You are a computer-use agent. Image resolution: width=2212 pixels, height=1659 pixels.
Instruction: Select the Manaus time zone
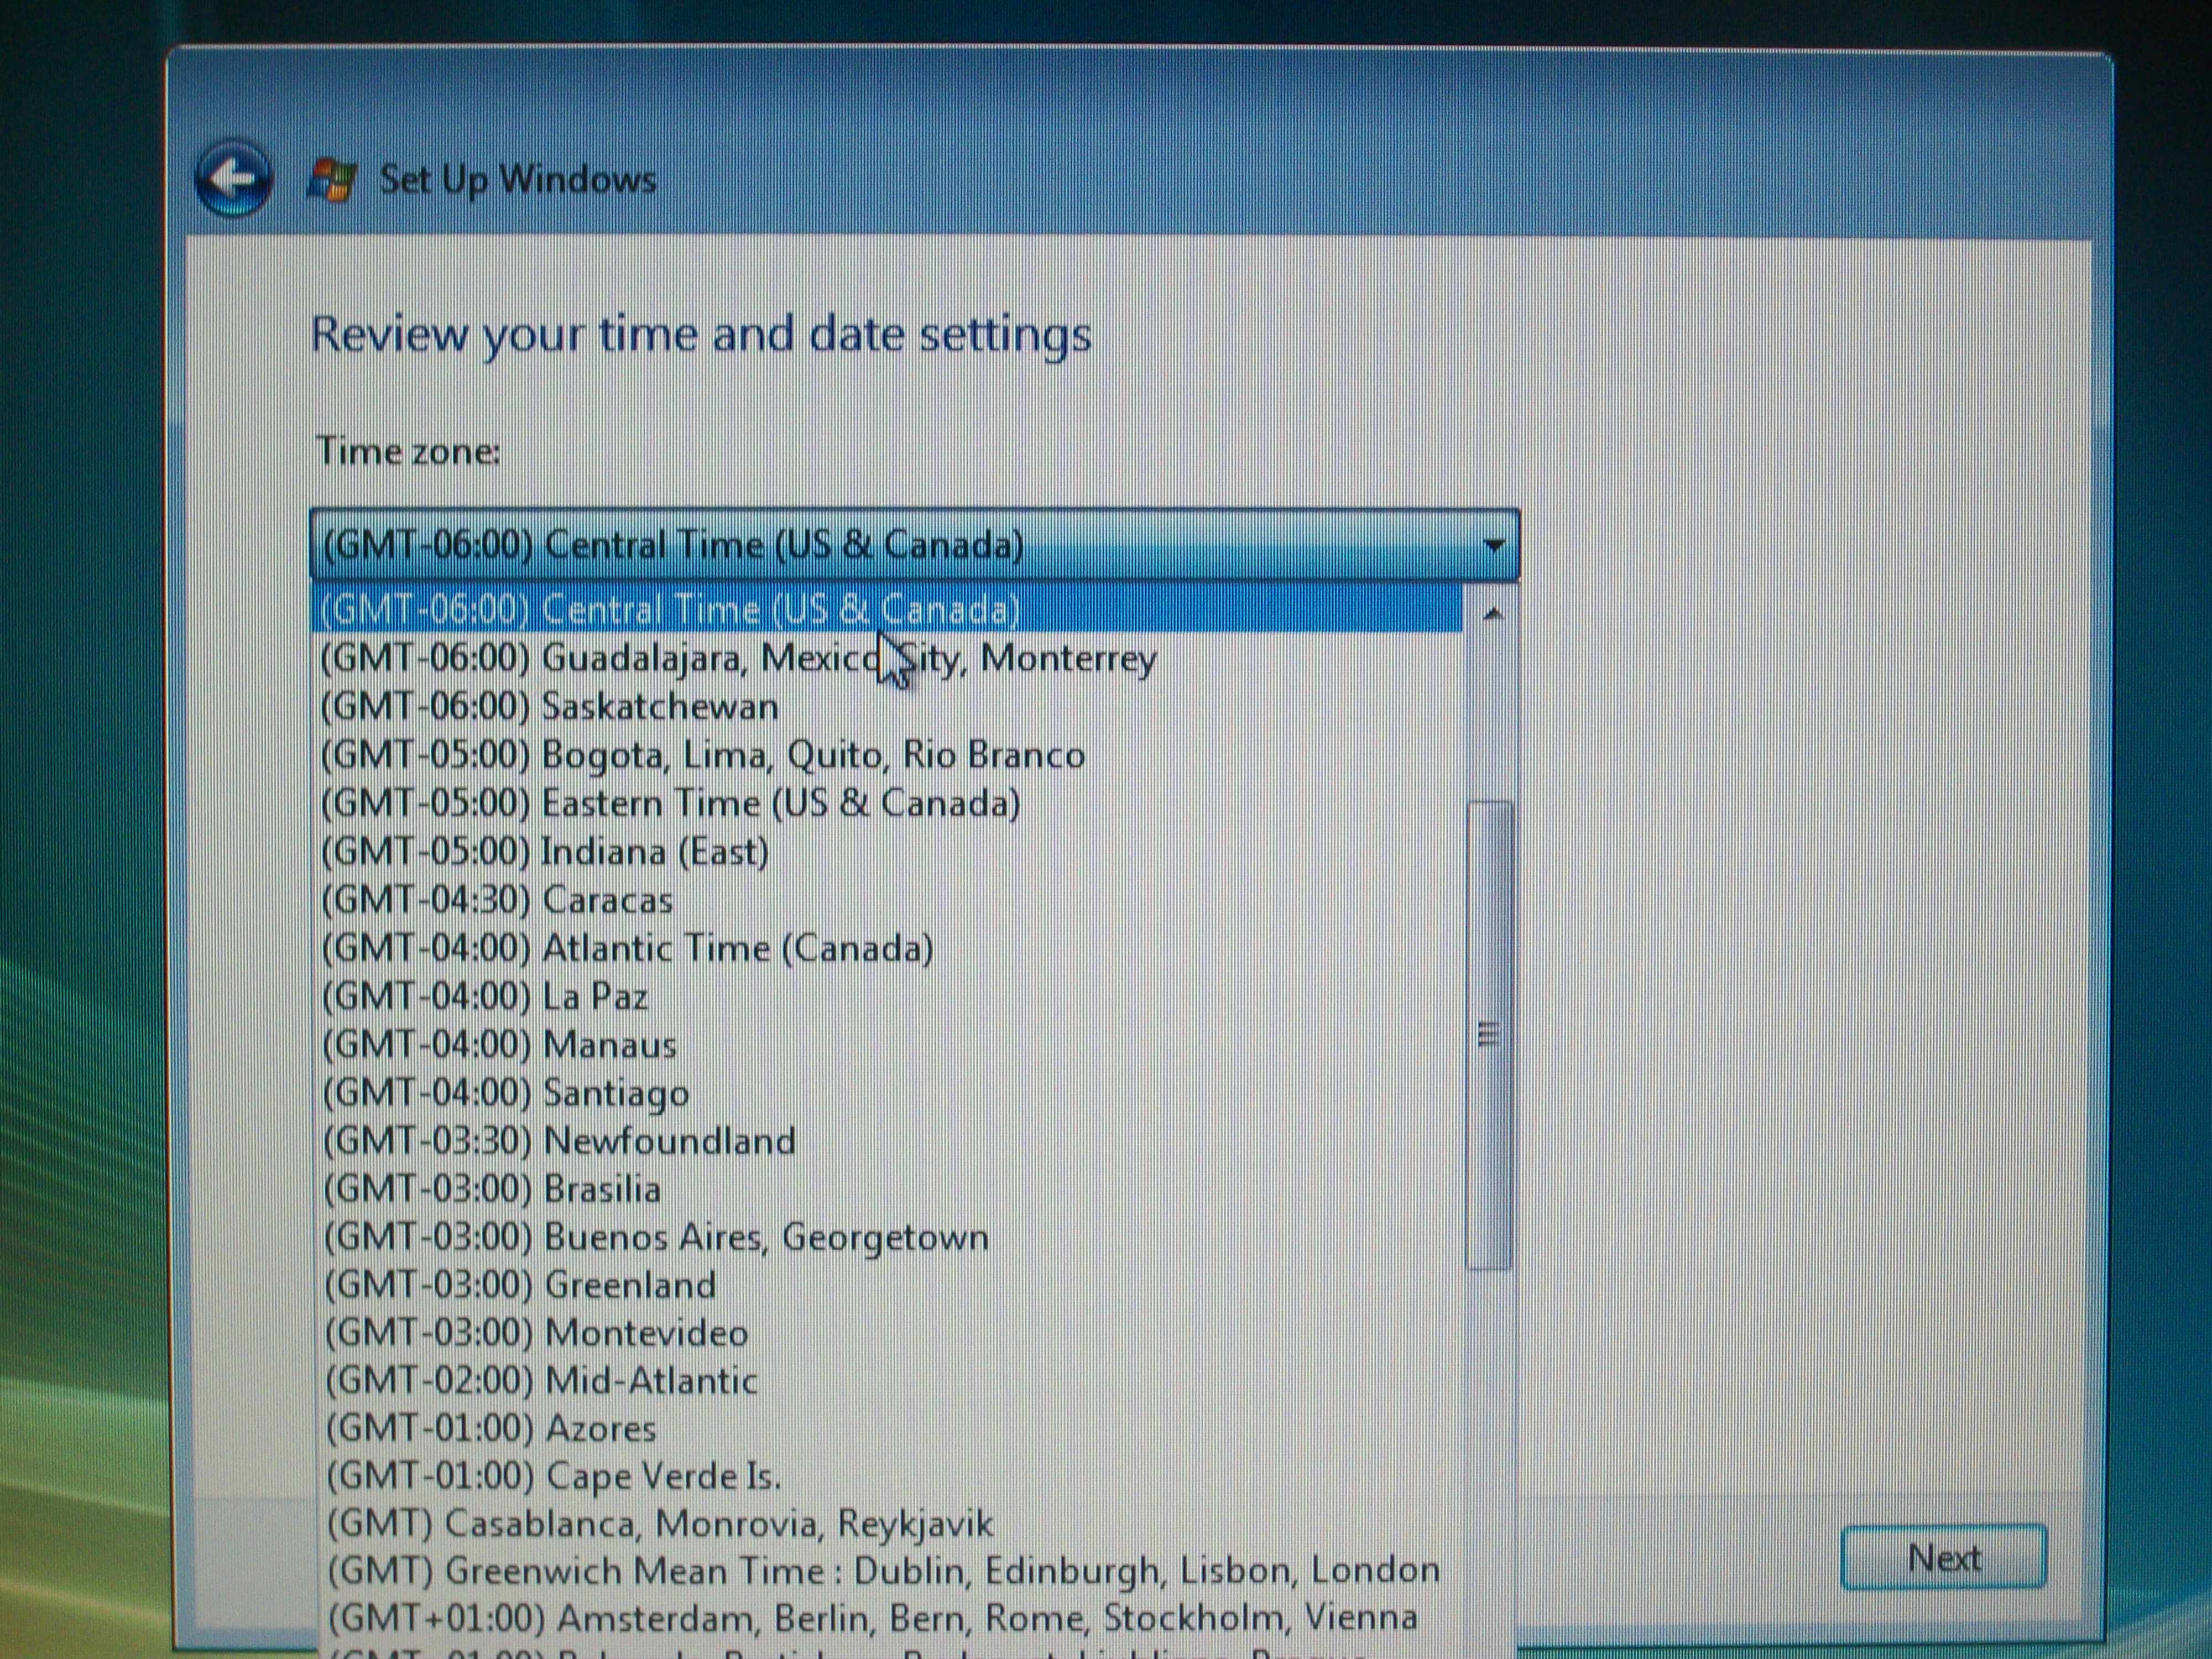tap(888, 1045)
